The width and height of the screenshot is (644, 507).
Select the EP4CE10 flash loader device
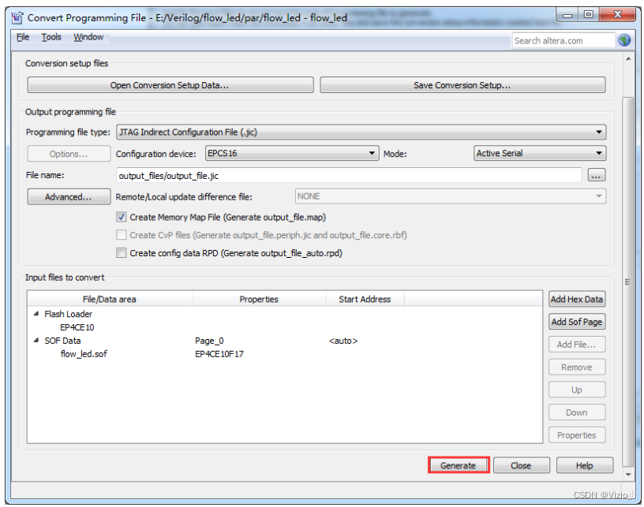77,327
